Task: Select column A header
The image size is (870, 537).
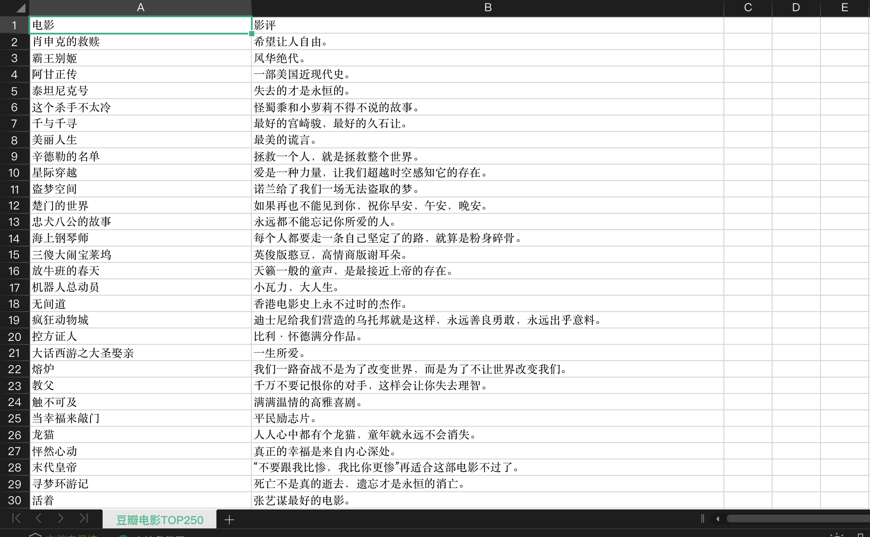Action: [x=141, y=8]
